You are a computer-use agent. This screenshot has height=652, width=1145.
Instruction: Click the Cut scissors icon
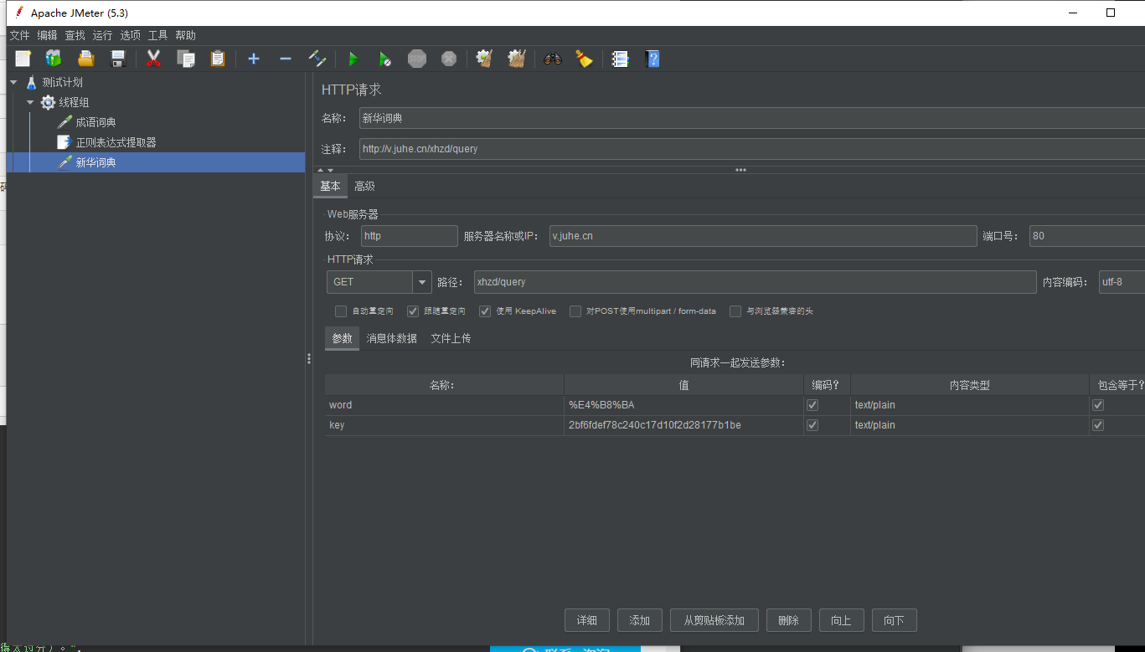pos(153,59)
